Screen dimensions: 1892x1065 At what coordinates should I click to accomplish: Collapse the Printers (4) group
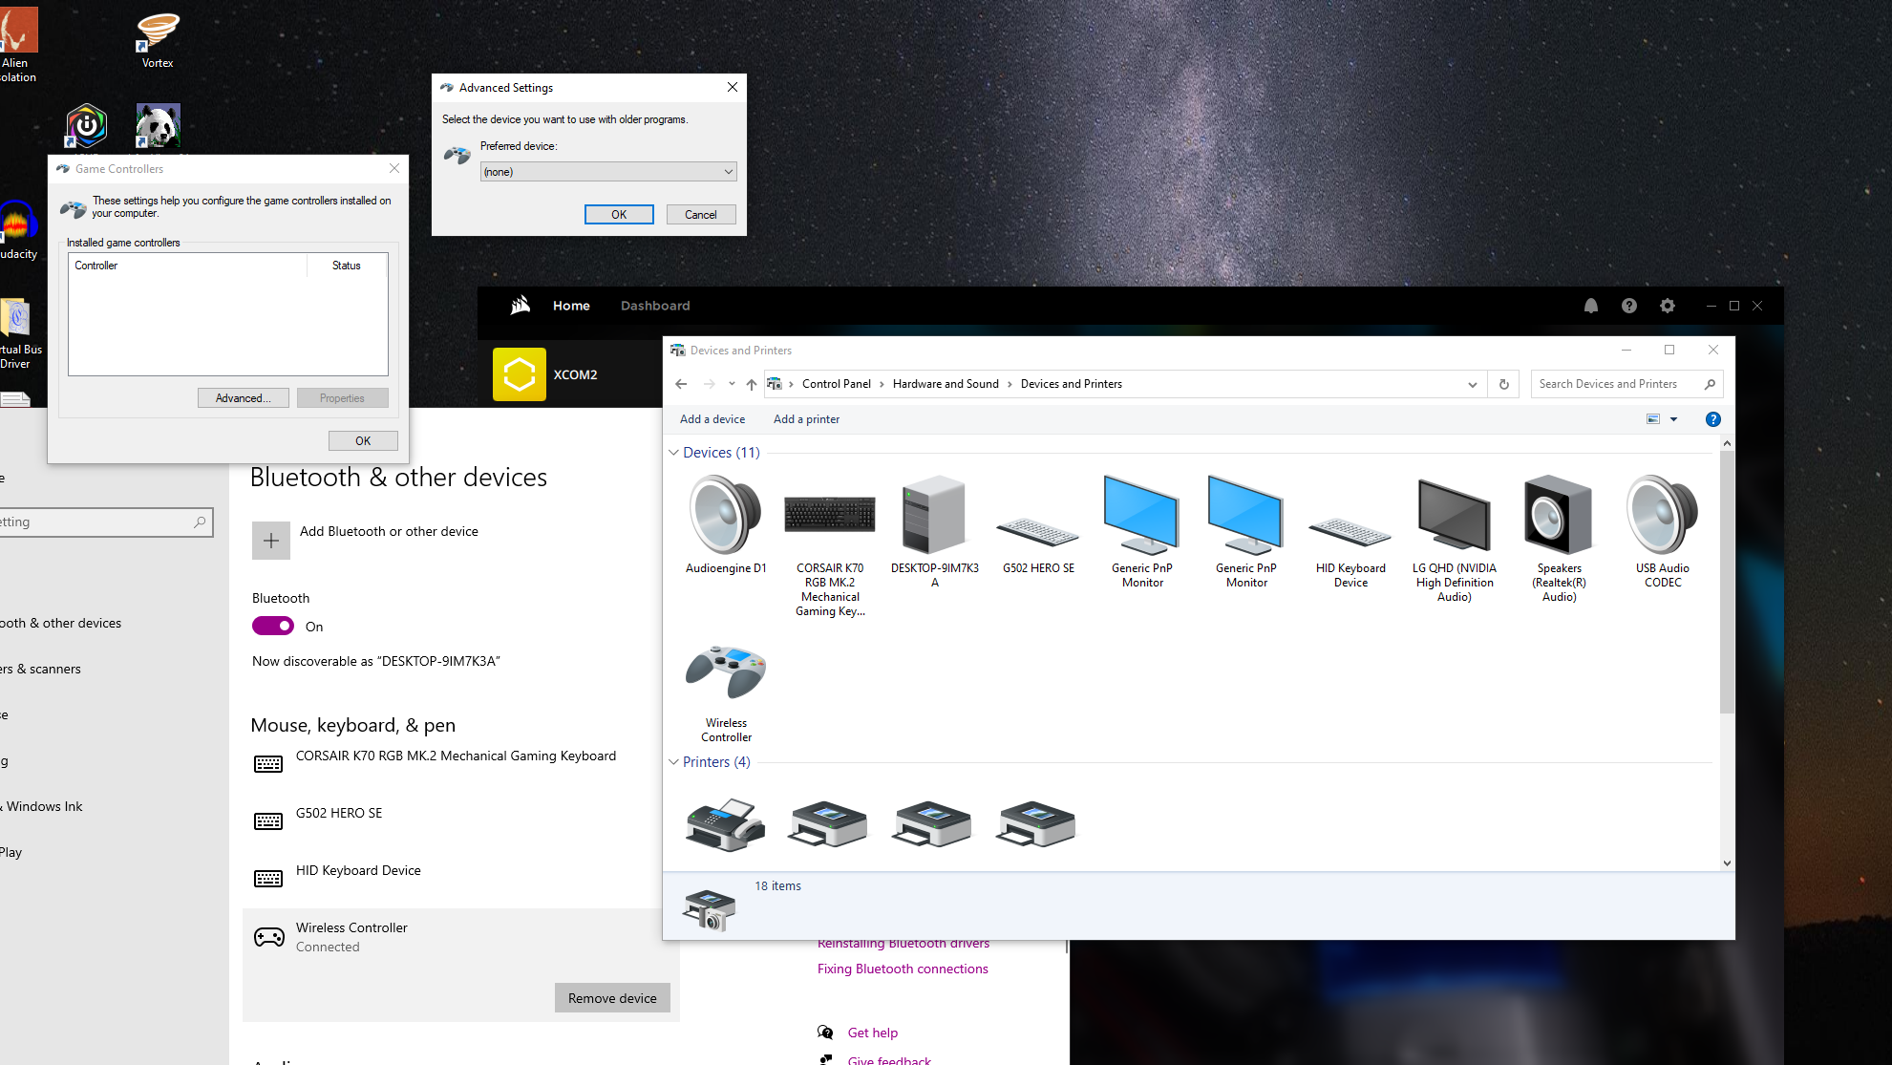tap(673, 762)
